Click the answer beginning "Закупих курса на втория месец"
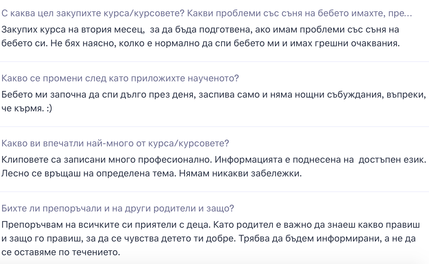The height and width of the screenshot is (264, 429). click(x=201, y=36)
